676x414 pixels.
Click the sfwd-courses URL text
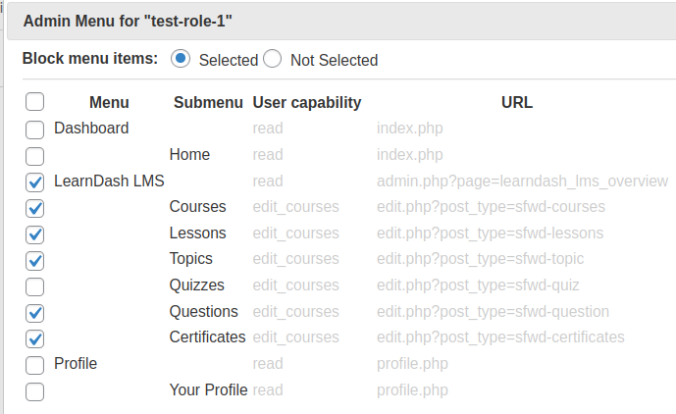tap(491, 207)
